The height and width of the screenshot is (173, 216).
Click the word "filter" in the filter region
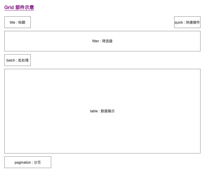tap(95, 41)
